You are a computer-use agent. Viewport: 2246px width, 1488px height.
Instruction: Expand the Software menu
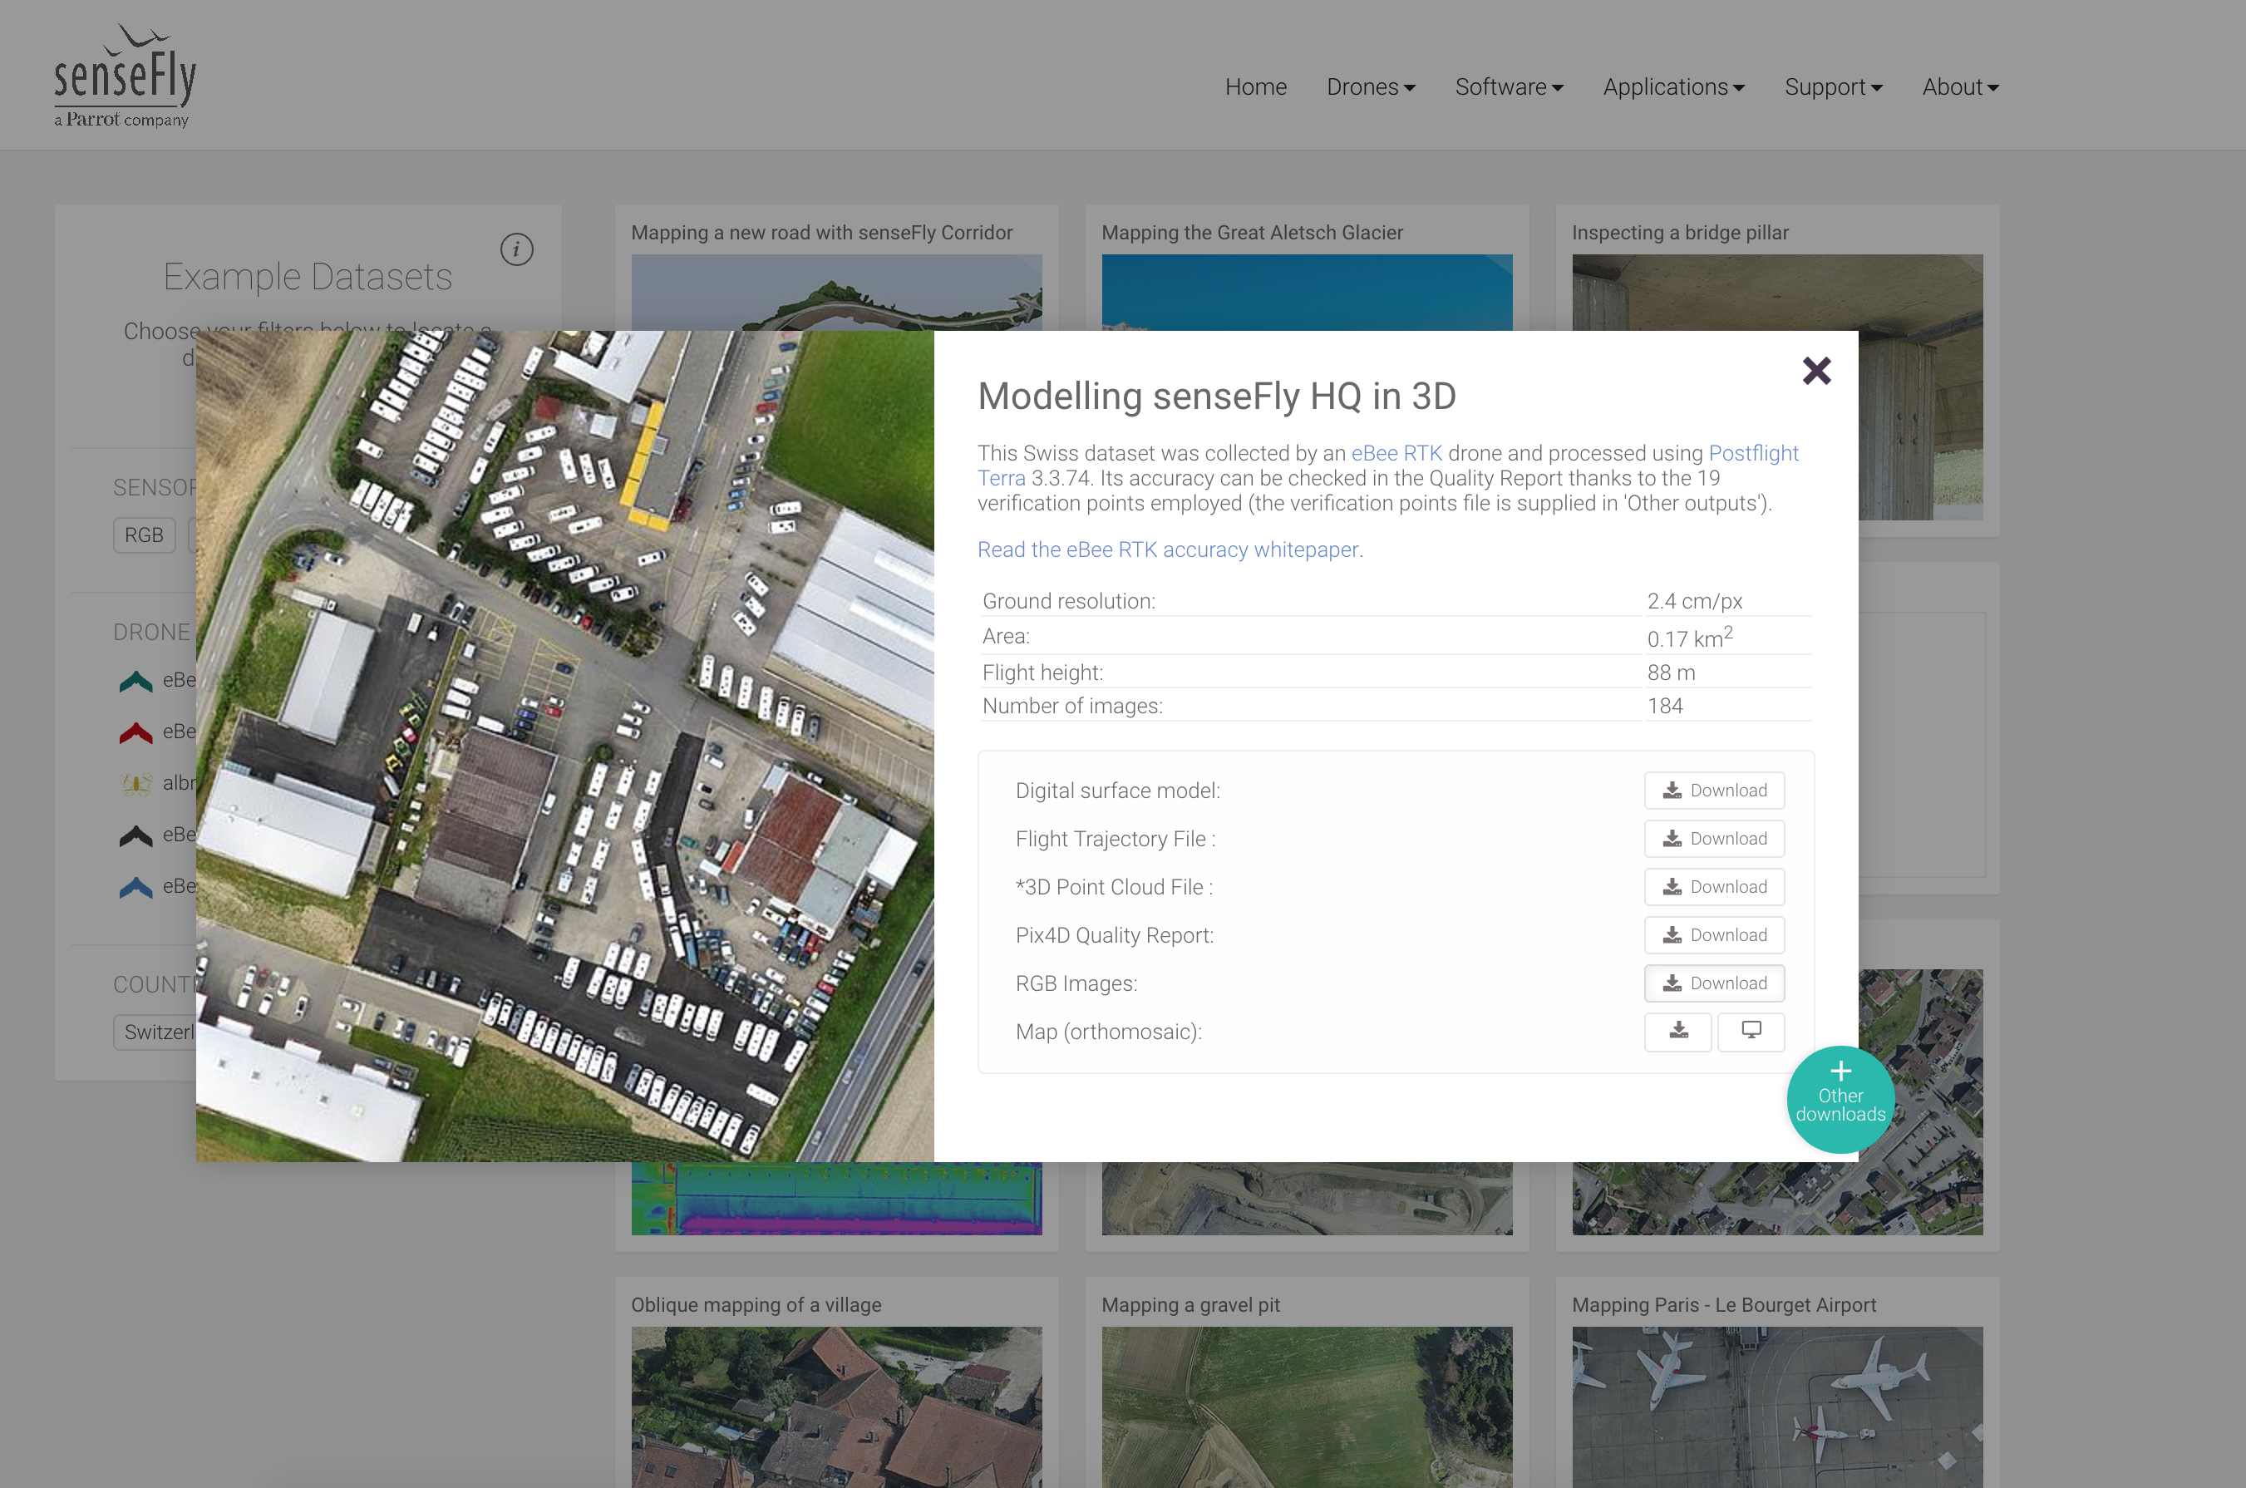[1508, 87]
